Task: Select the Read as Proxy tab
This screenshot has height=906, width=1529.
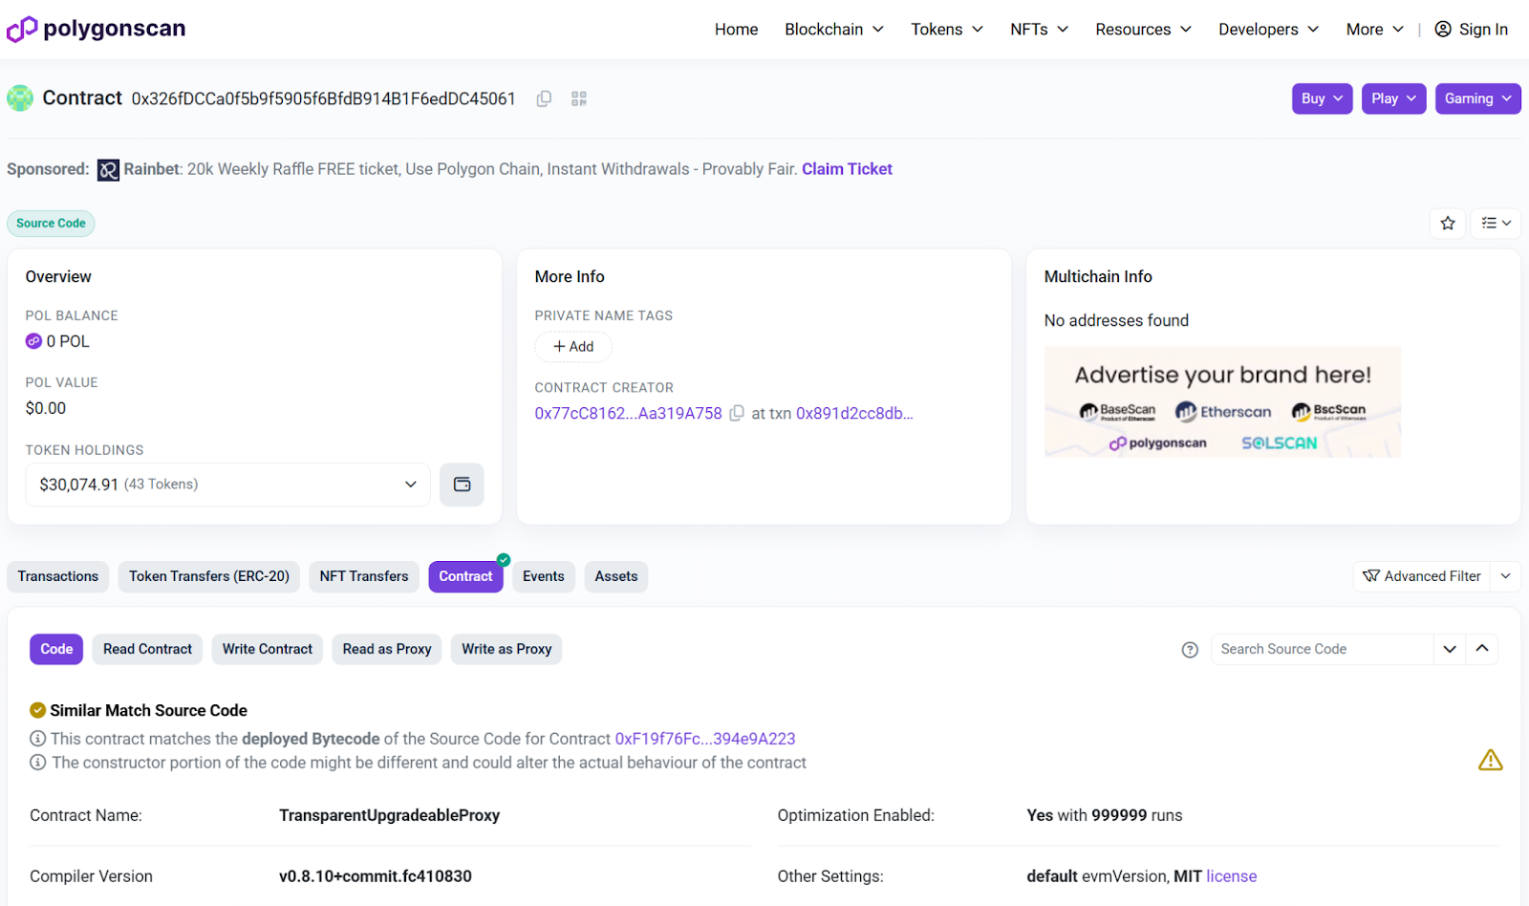Action: click(x=386, y=649)
